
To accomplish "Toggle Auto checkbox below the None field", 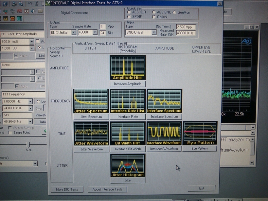I will point(17,86).
